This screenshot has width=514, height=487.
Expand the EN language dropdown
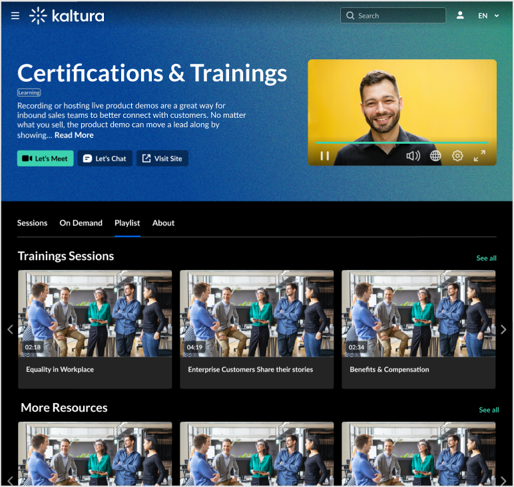click(x=489, y=16)
